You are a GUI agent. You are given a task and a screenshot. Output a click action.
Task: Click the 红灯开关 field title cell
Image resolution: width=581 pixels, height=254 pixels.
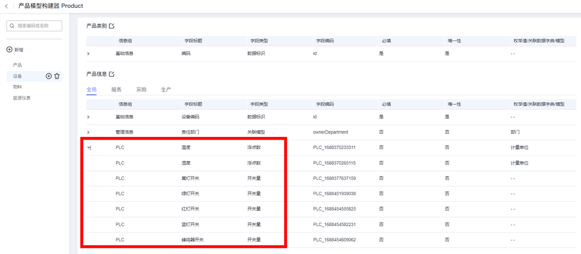tap(190, 209)
